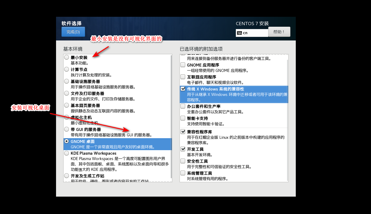Click GNOME 是一个非常直观 description line

[x=113, y=147]
